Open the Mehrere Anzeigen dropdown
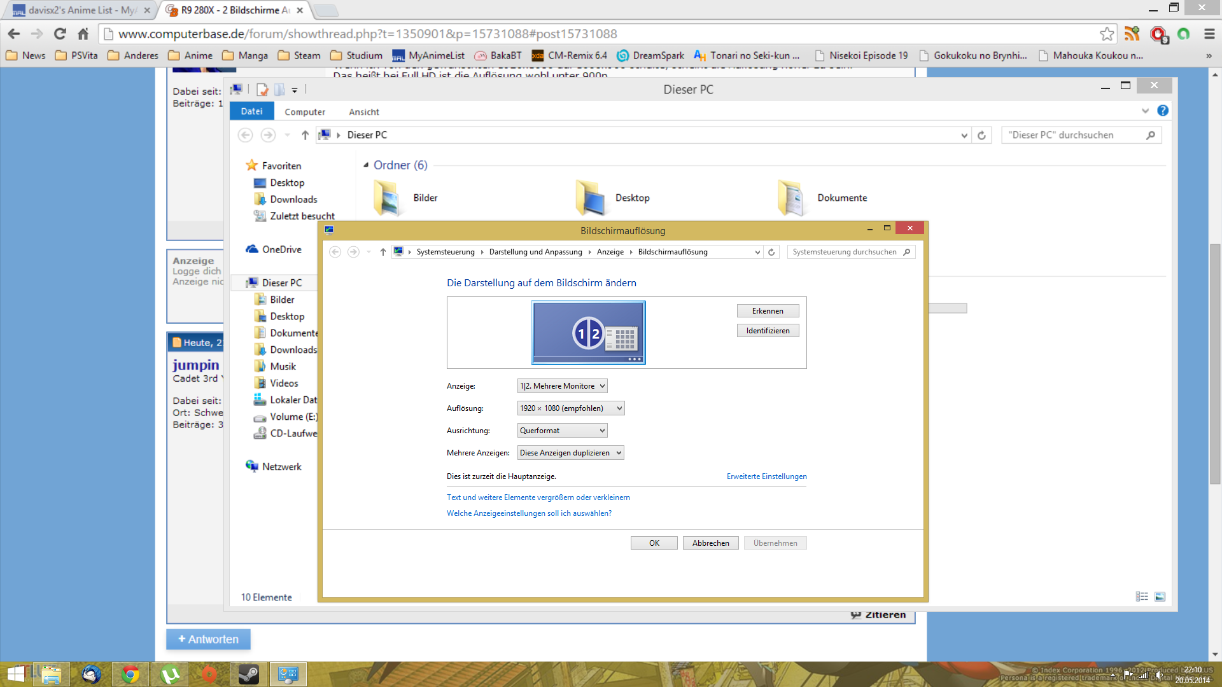Image resolution: width=1222 pixels, height=687 pixels. [570, 453]
